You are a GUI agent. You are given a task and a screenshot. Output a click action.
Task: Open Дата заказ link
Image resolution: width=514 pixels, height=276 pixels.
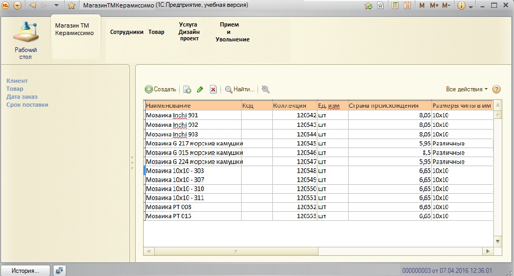coord(22,97)
